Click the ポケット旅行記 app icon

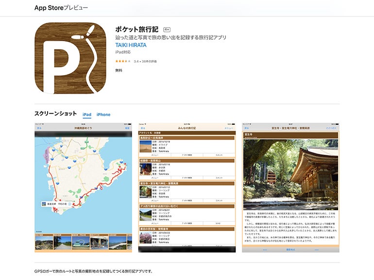tap(70, 58)
